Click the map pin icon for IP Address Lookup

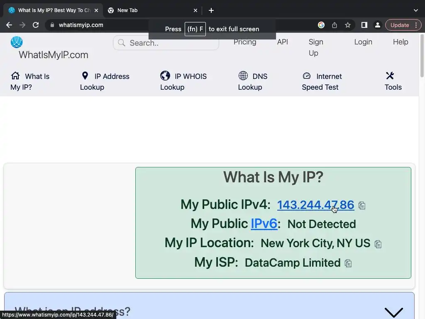point(85,76)
